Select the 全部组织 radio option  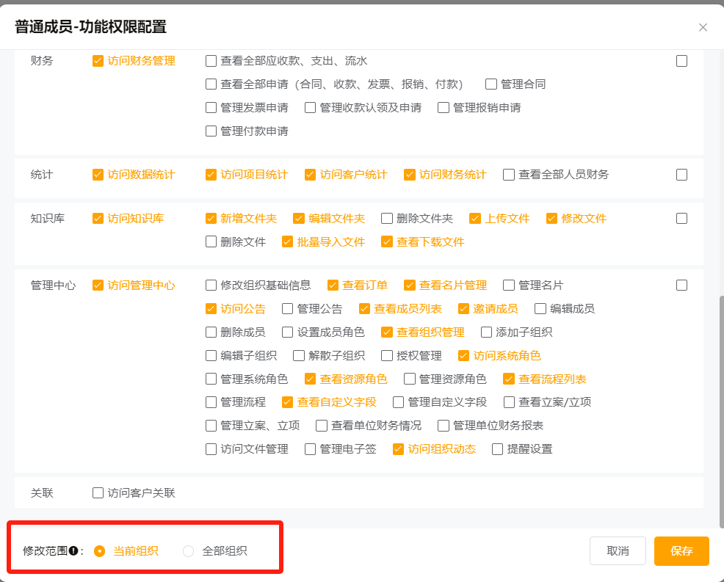(x=189, y=551)
